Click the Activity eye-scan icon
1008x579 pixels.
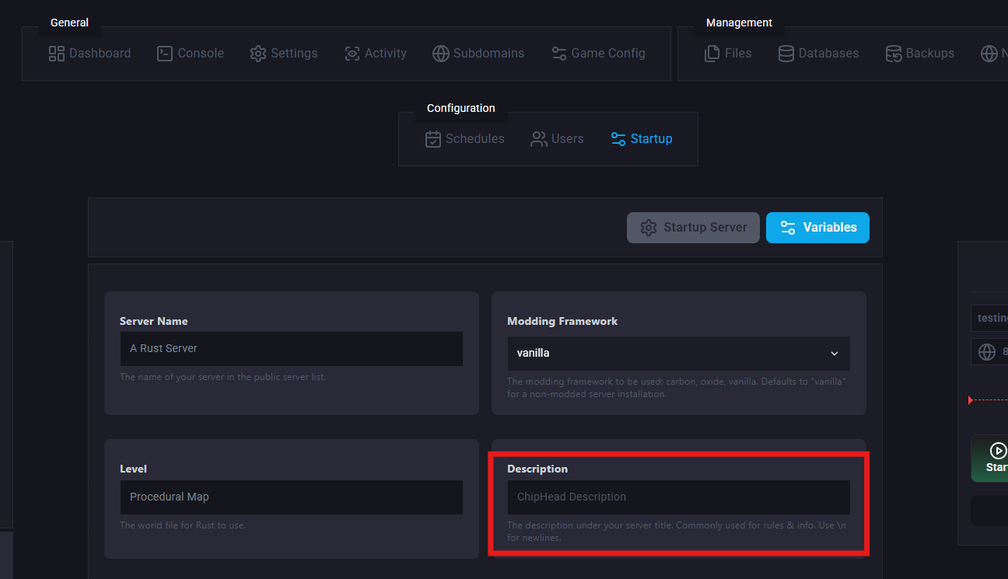(352, 54)
